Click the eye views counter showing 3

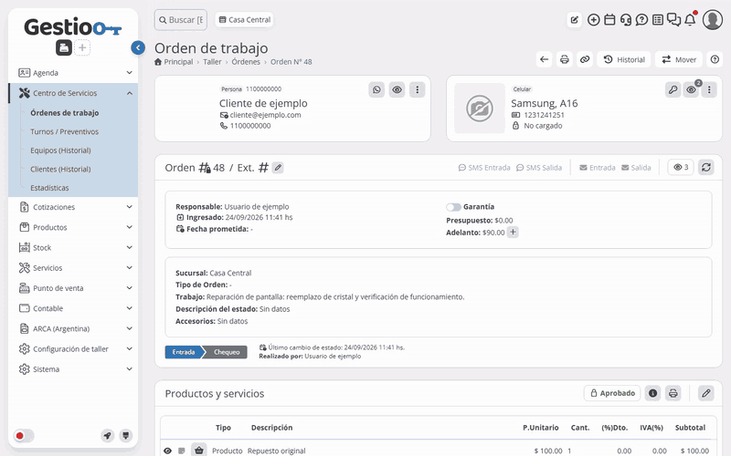681,167
